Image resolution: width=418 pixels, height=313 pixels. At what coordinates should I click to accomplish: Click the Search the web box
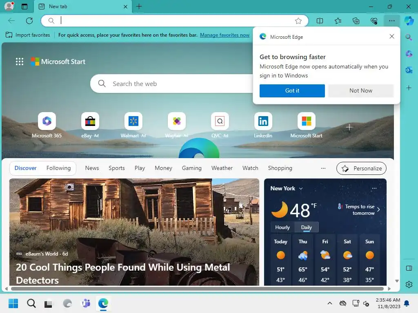click(172, 84)
